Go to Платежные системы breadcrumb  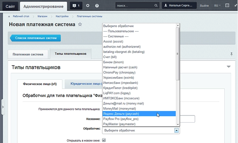(x=89, y=16)
